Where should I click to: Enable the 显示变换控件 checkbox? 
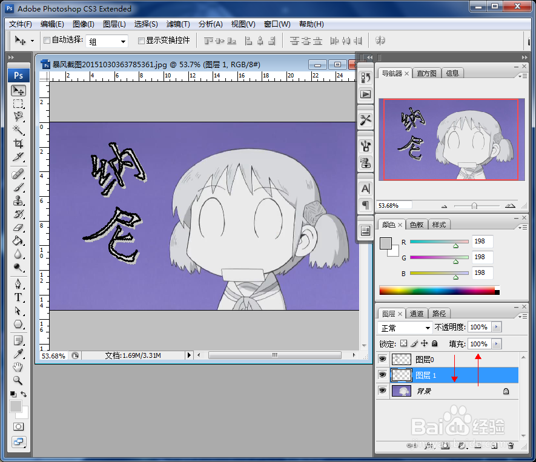[141, 41]
